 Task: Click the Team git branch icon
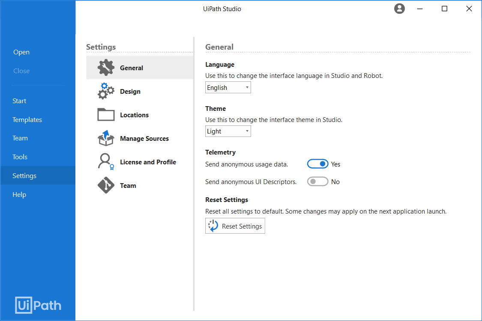[x=106, y=185]
